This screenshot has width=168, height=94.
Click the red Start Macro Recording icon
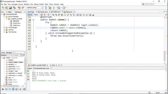pos(84,15)
